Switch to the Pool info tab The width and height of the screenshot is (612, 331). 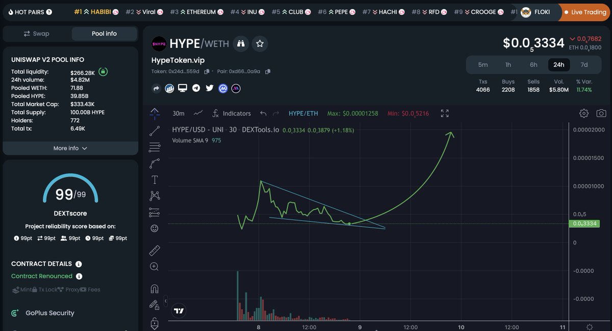tap(104, 34)
